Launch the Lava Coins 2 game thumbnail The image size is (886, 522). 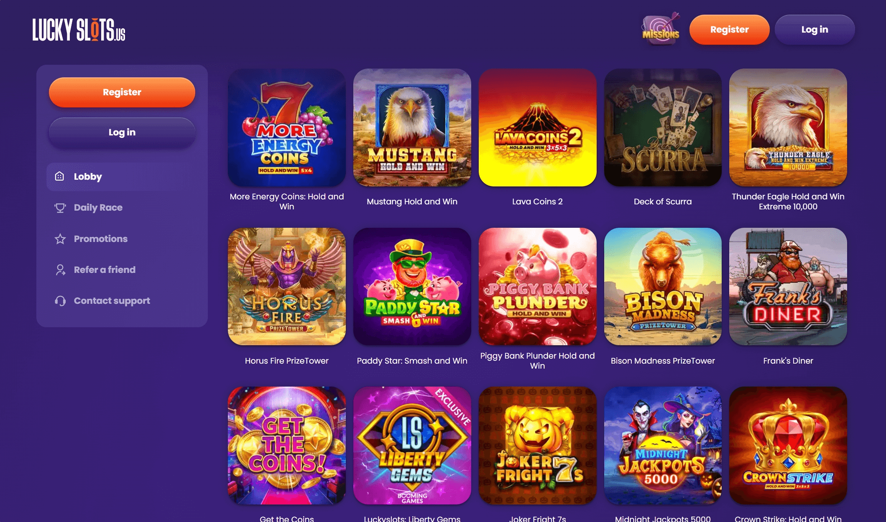[537, 127]
